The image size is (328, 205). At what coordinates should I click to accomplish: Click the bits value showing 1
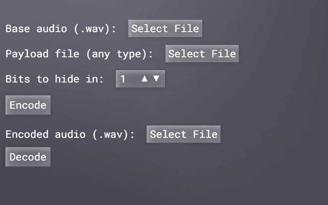pos(123,79)
